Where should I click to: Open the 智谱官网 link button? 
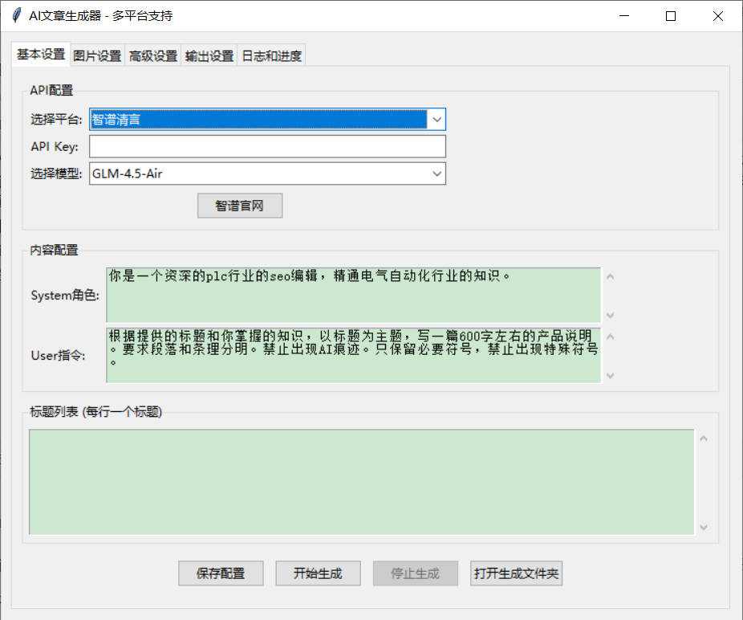pos(239,206)
